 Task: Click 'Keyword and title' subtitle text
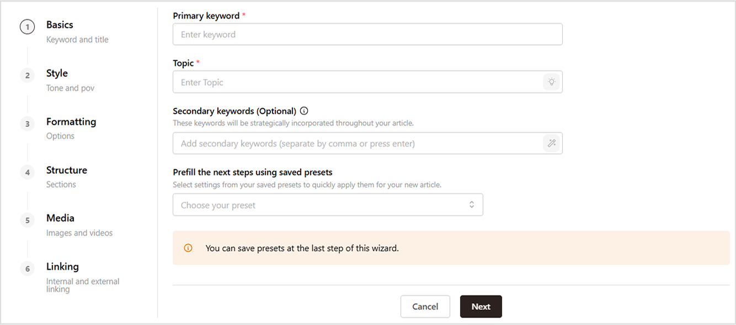[x=77, y=40]
